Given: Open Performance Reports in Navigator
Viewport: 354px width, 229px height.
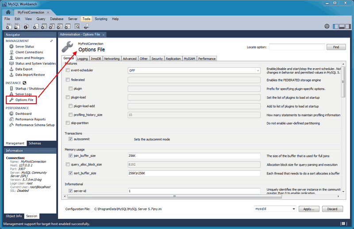Looking at the screenshot, I should tap(31, 119).
